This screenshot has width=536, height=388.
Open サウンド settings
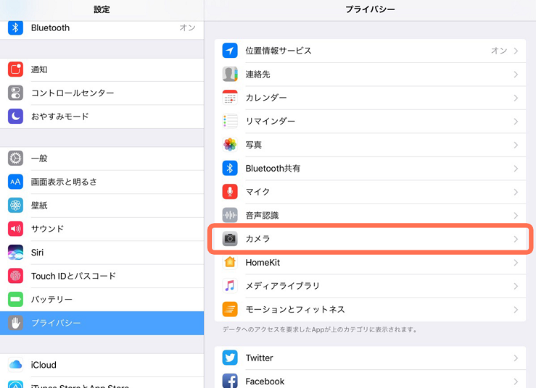tap(102, 229)
